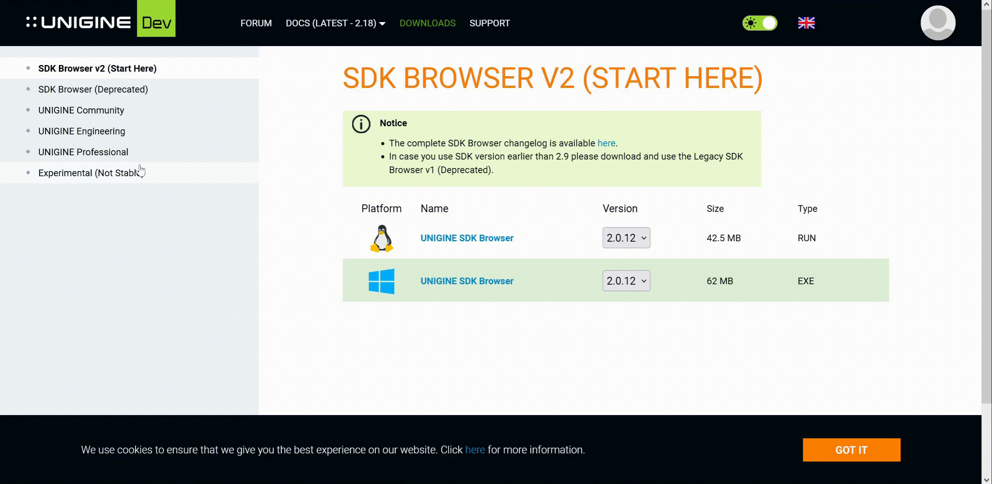Image resolution: width=992 pixels, height=484 pixels.
Task: Open the SDK Browser changelog link
Action: click(606, 143)
